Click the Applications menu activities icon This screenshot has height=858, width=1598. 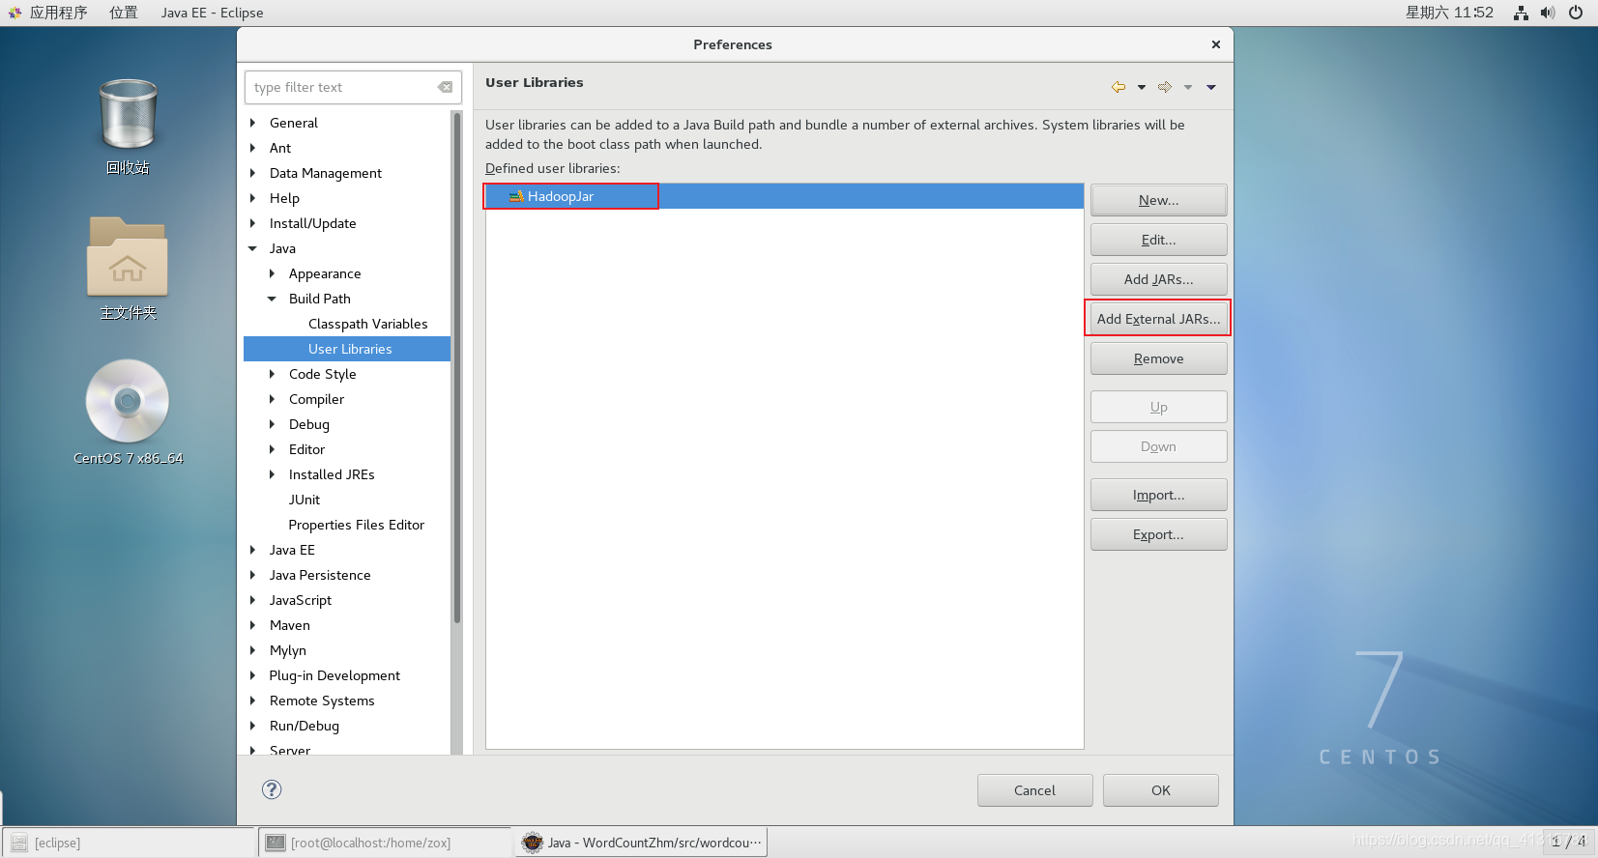click(15, 13)
